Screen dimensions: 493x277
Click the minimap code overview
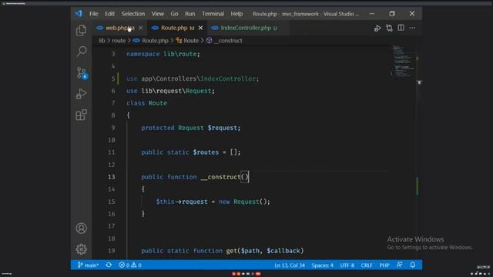[403, 62]
